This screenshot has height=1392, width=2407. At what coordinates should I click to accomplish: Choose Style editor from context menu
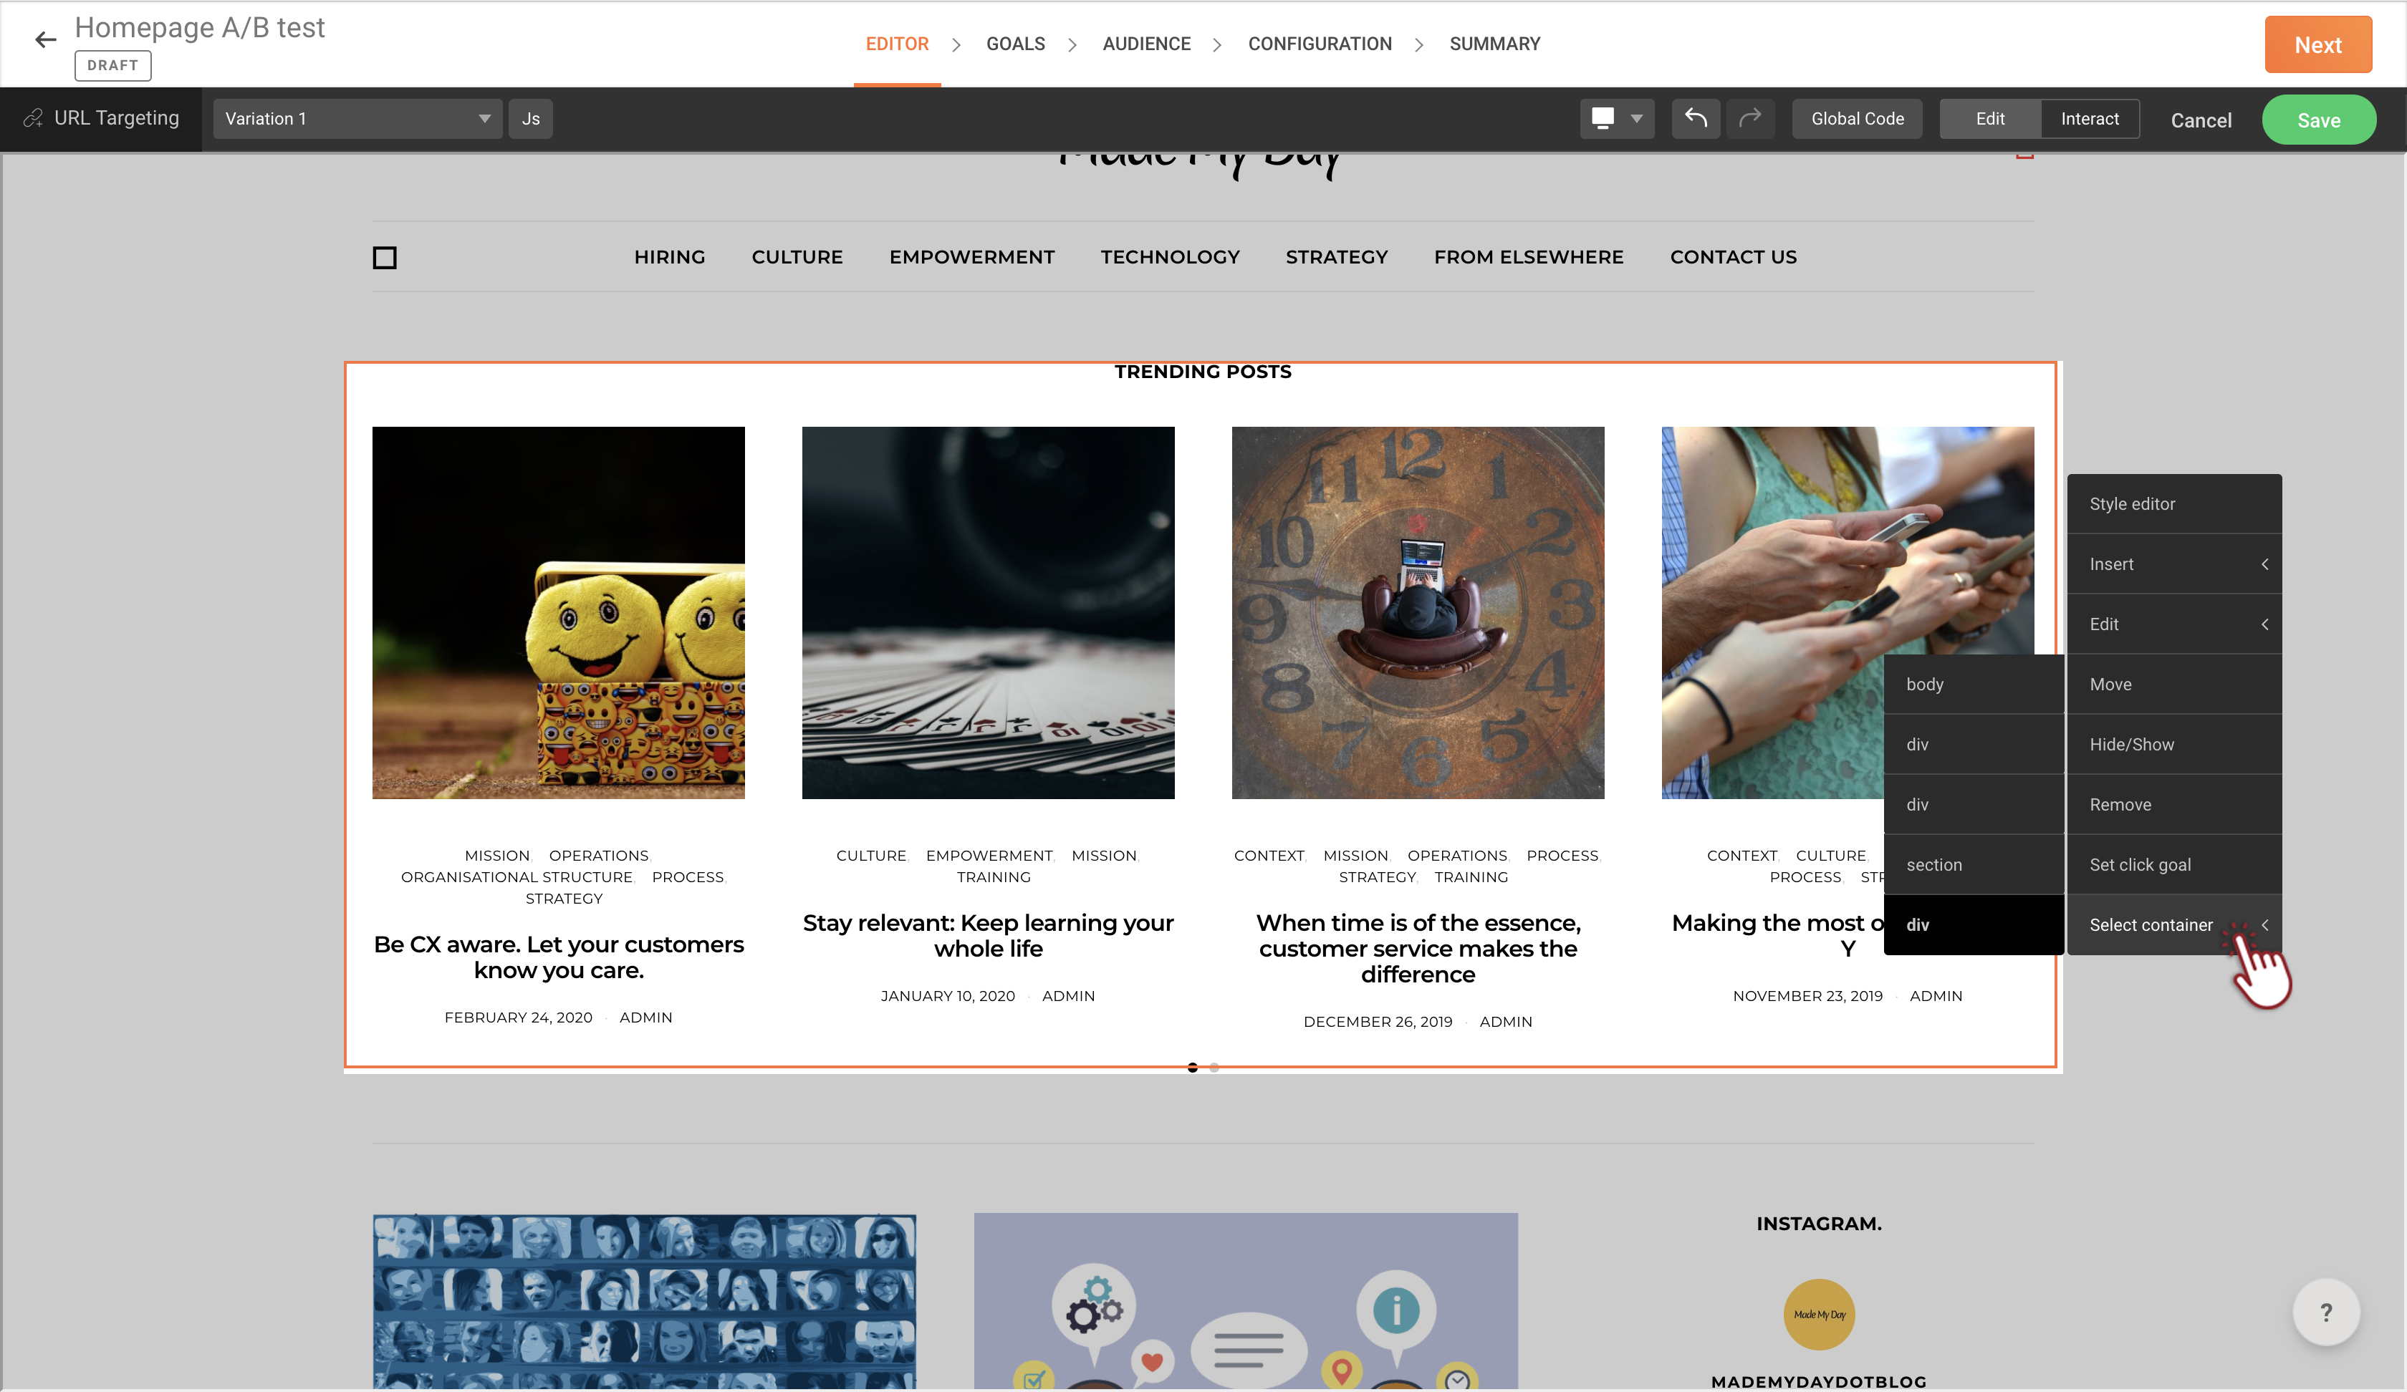[x=2174, y=504]
